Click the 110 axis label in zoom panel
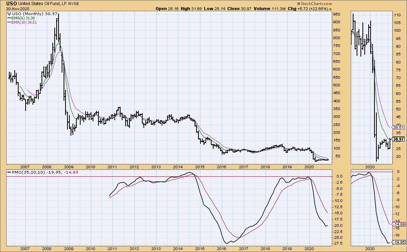407x252 pixels. tap(397, 15)
